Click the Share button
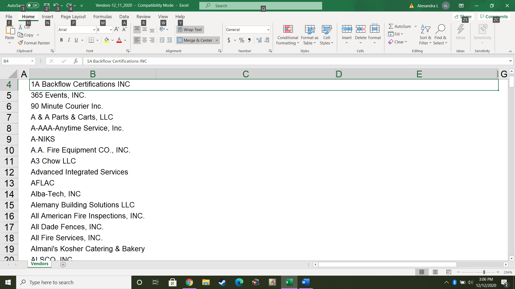 click(x=463, y=17)
